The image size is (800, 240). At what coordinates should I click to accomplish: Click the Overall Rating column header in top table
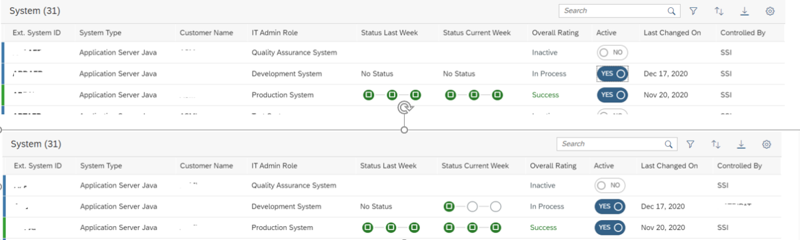pyautogui.click(x=555, y=33)
